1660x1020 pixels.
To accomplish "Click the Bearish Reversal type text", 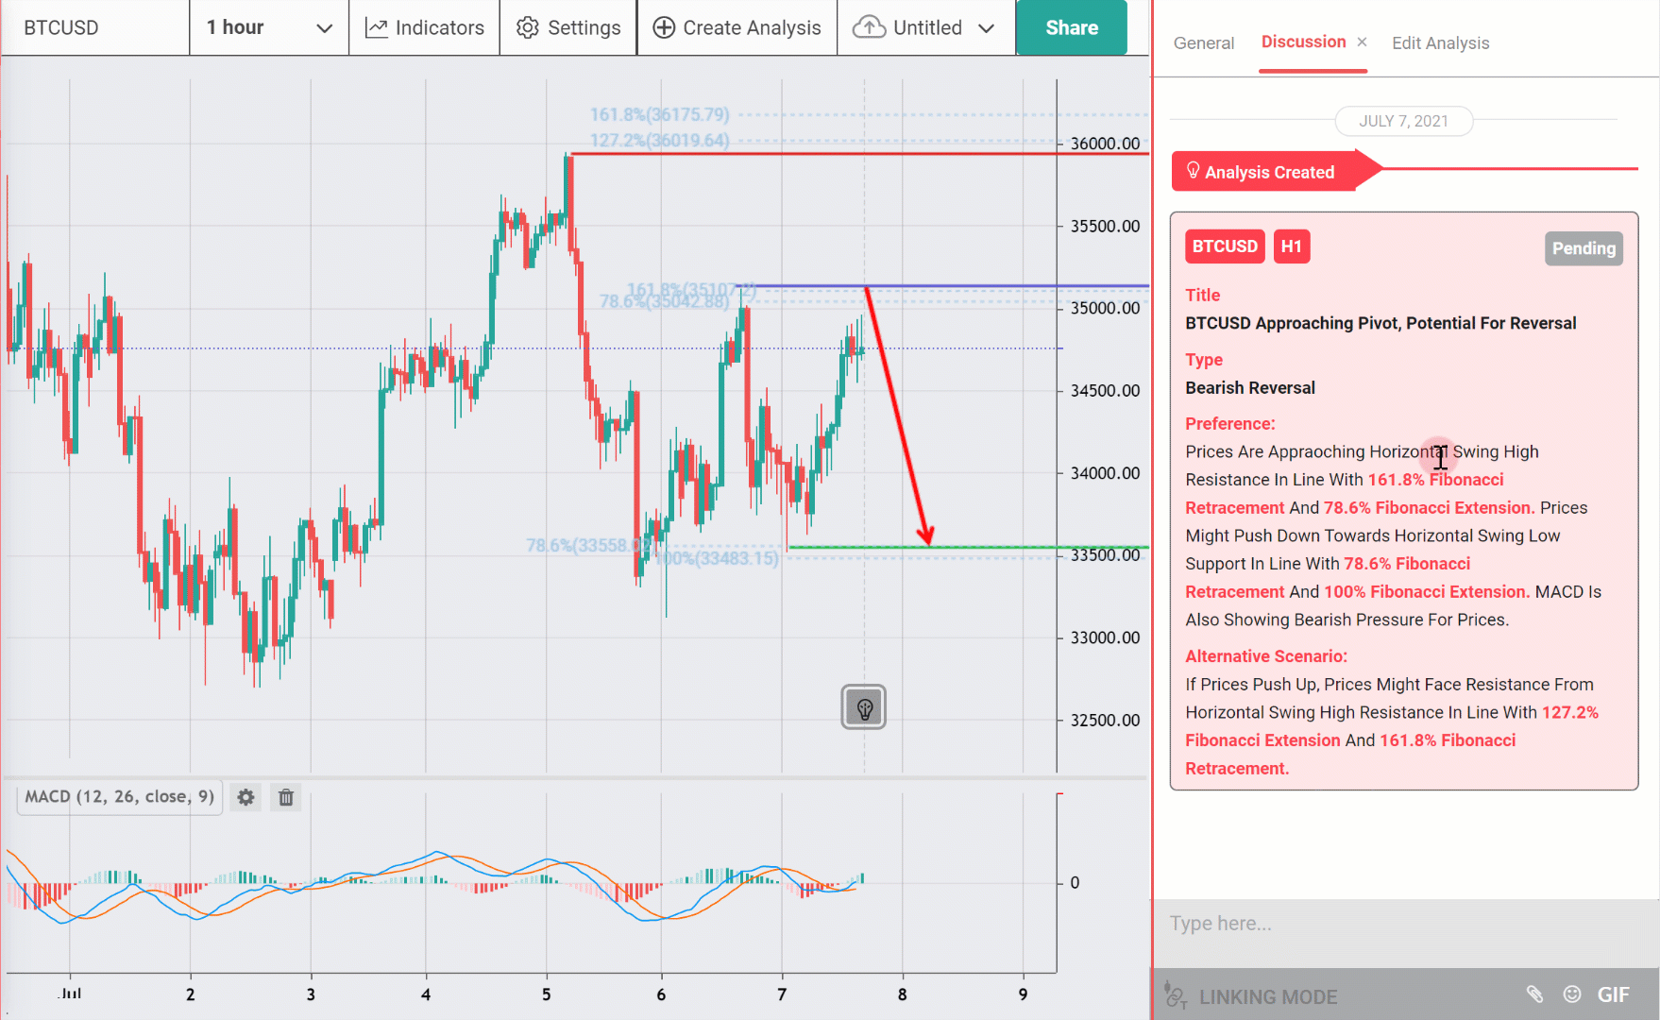I will click(x=1250, y=388).
